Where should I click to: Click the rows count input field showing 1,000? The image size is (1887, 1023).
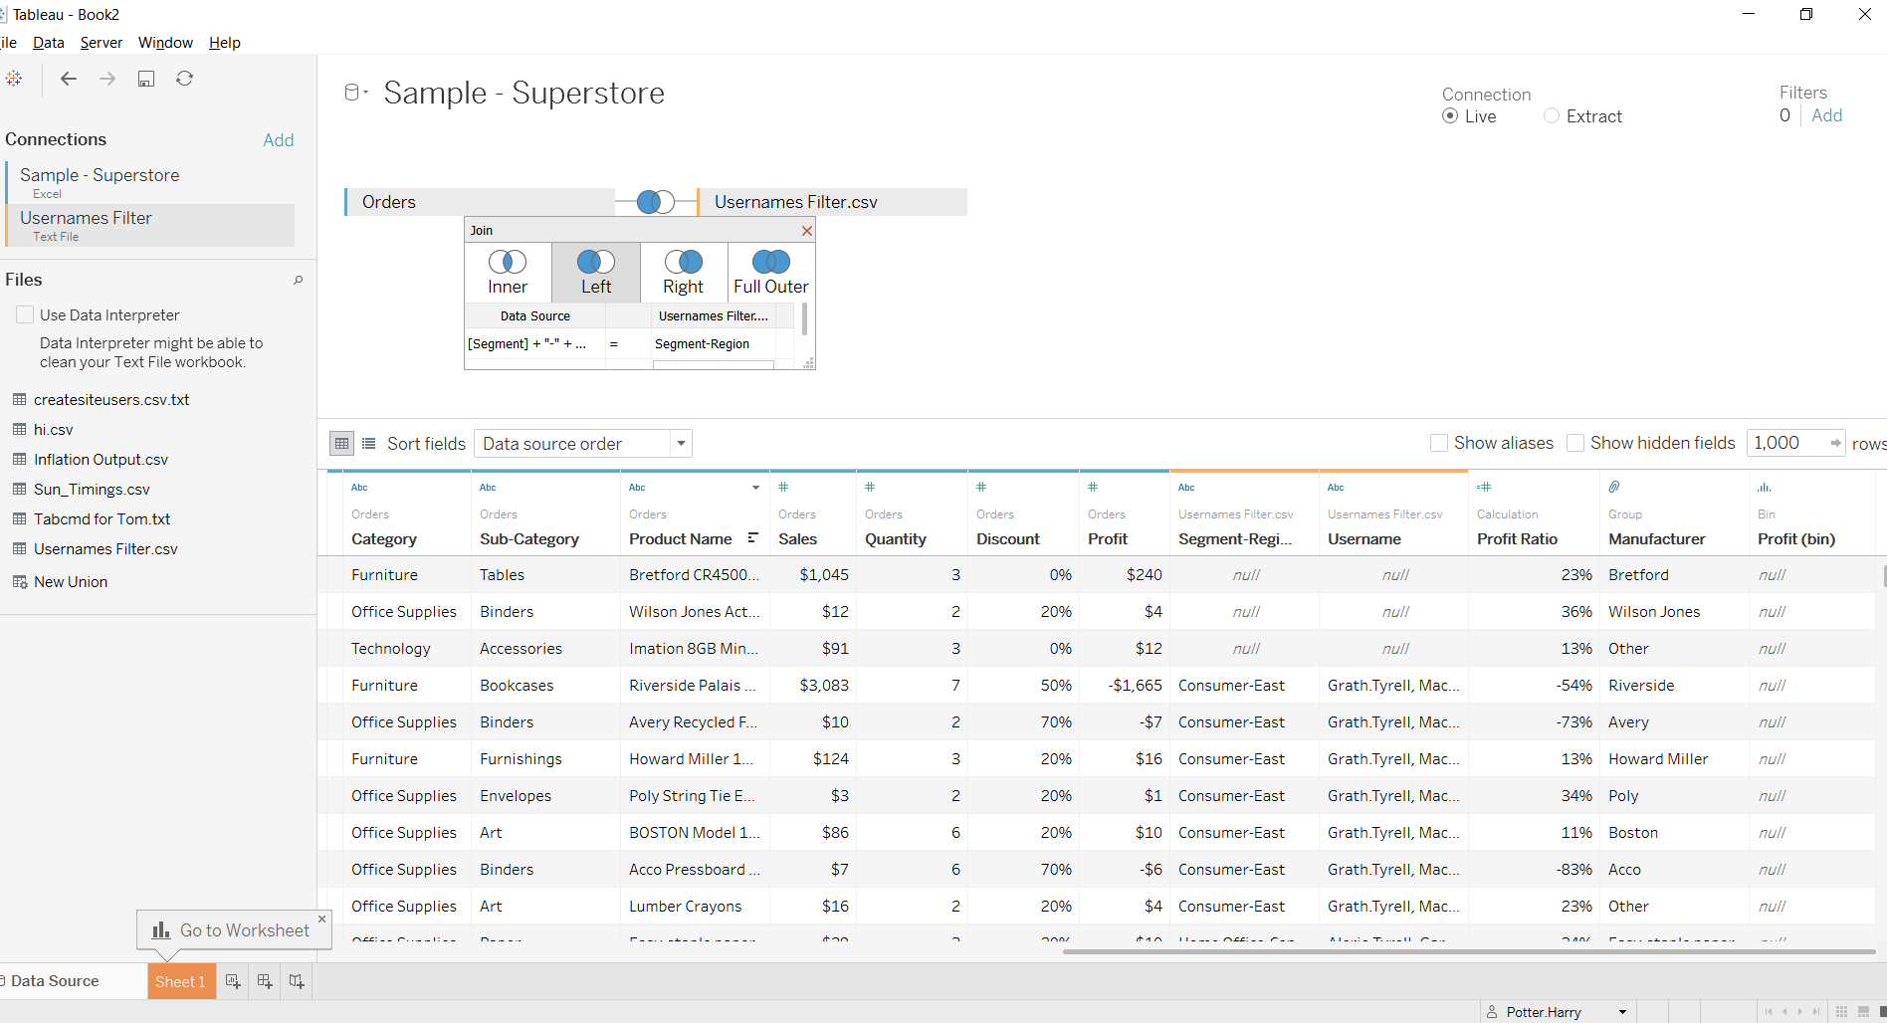[1786, 443]
